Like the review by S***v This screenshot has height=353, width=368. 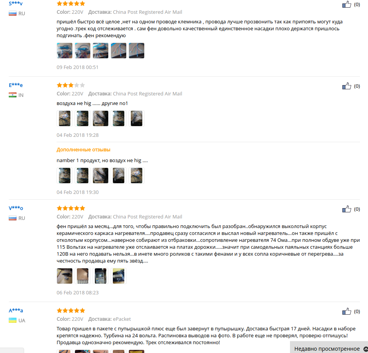click(347, 4)
